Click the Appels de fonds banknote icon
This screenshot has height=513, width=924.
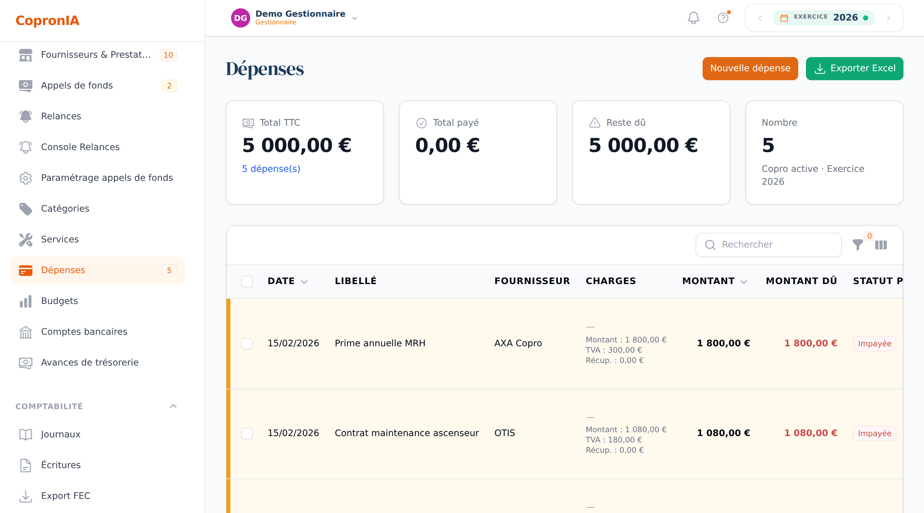25,86
